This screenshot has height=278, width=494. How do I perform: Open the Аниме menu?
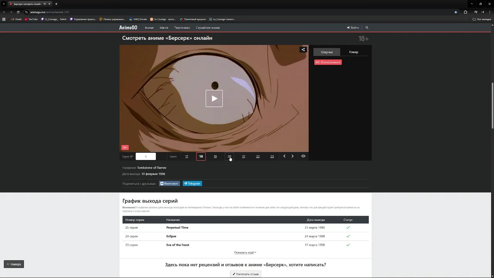pyautogui.click(x=149, y=28)
